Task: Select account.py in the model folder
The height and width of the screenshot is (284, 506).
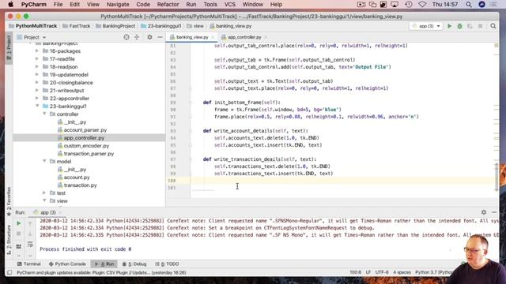Action: 77,177
